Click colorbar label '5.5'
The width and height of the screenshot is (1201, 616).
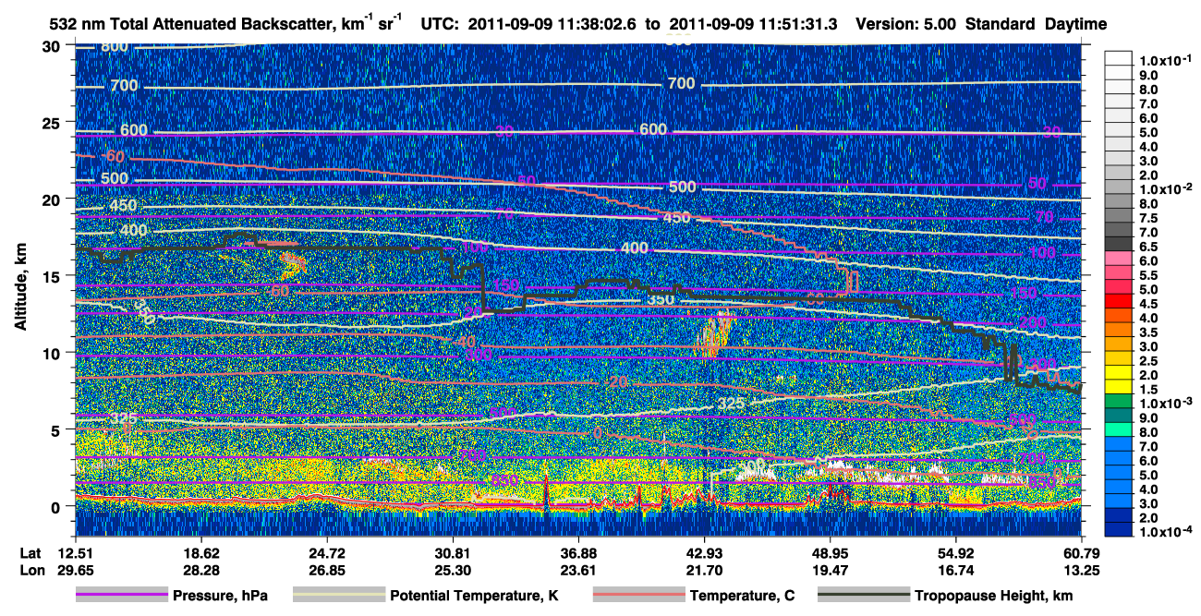1147,274
